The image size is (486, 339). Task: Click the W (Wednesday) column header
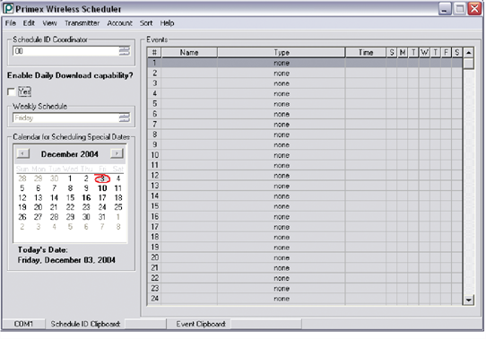coord(424,52)
